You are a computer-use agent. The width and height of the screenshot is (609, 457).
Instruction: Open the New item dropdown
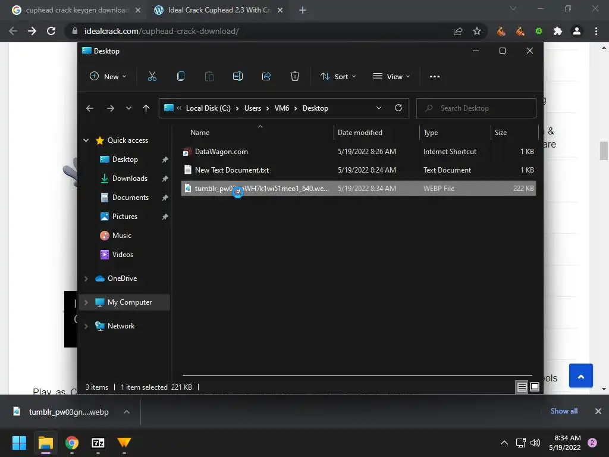coord(108,77)
